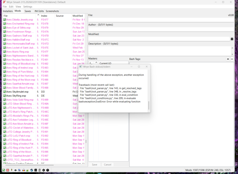Screen dimensions: 238x174
Task: Switch to the Installers tab
Action: tap(8, 11)
